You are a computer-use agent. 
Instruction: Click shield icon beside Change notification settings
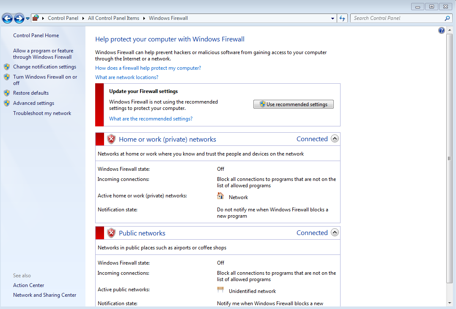[x=7, y=67]
